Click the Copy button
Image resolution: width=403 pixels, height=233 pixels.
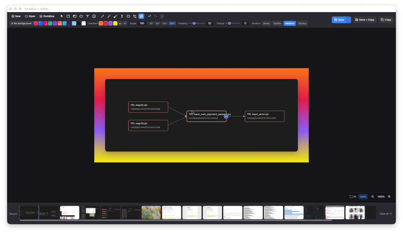tap(386, 20)
